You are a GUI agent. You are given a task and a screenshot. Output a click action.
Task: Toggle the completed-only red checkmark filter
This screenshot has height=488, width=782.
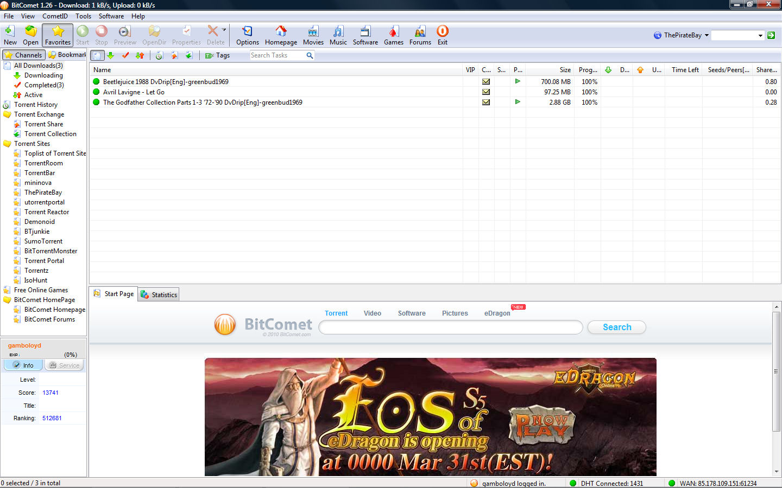tap(125, 55)
